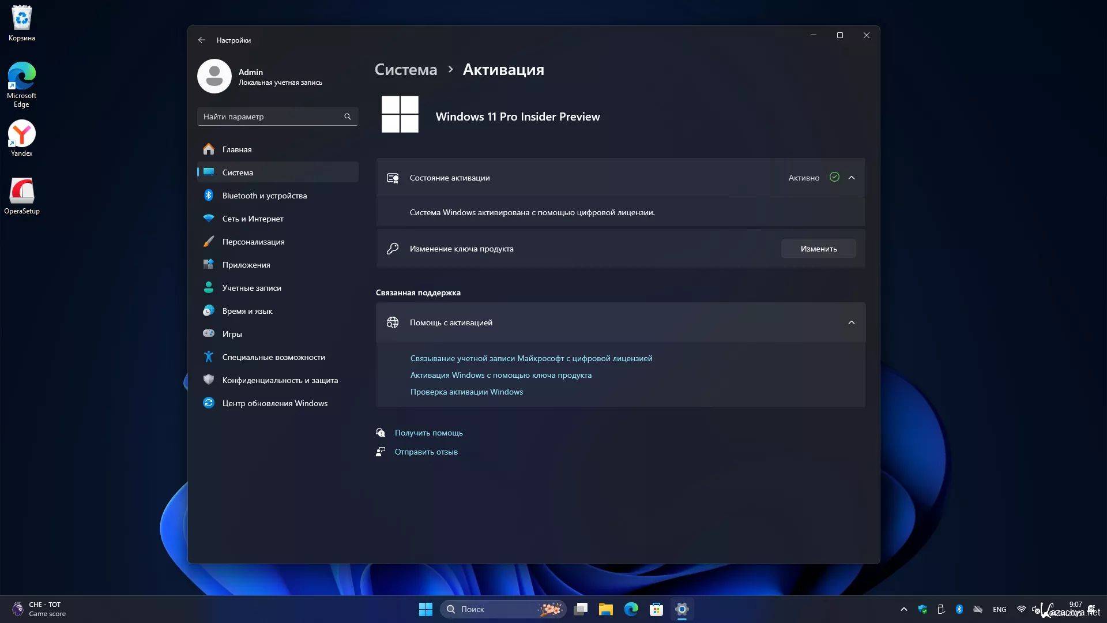Collapse the Помощь с активацией section
Image resolution: width=1107 pixels, height=623 pixels.
(852, 322)
